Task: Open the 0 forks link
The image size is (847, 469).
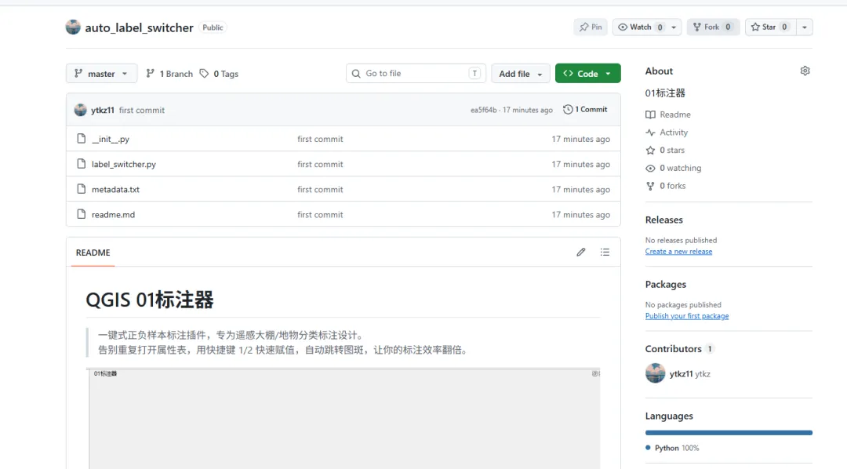Action: tap(666, 186)
